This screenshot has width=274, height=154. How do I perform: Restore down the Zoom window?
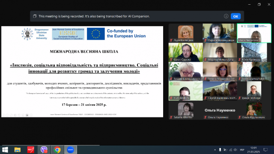(x=259, y=5)
